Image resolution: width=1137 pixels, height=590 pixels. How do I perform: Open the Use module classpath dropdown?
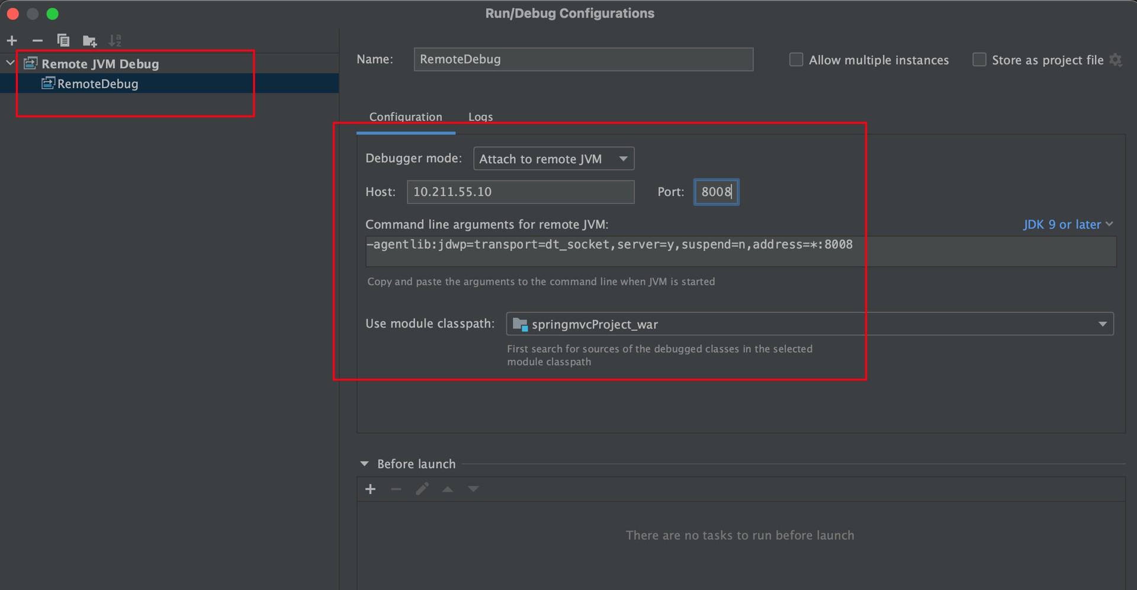tap(810, 324)
